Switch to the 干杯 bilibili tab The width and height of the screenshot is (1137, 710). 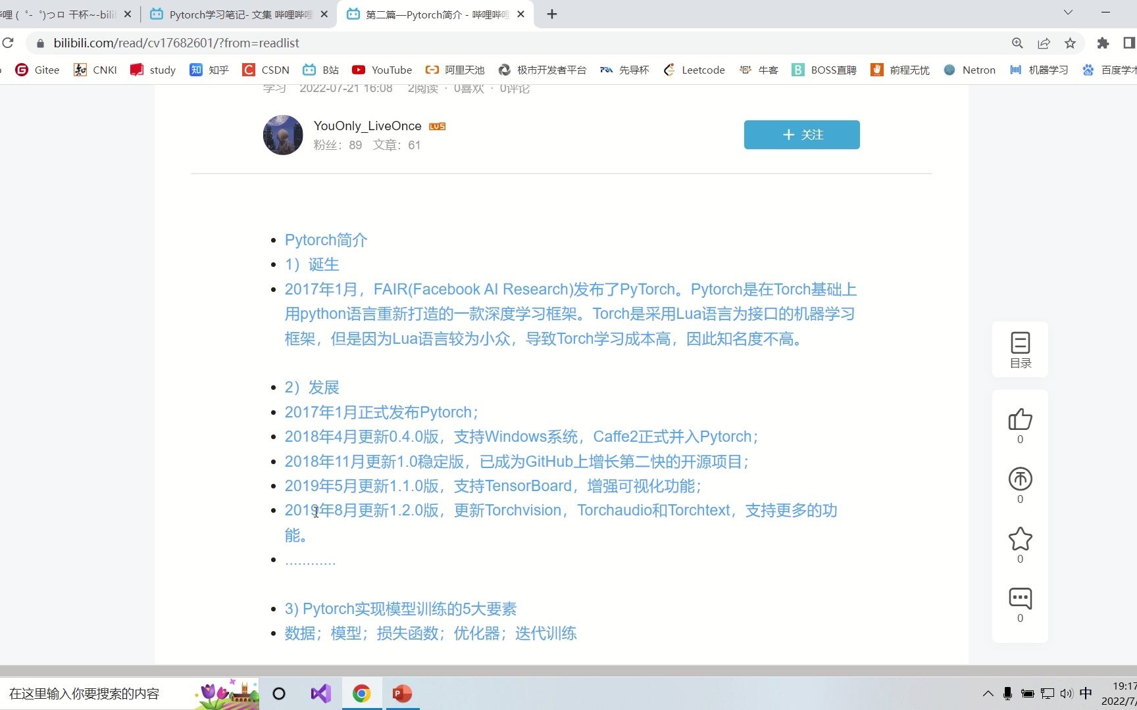coord(66,14)
